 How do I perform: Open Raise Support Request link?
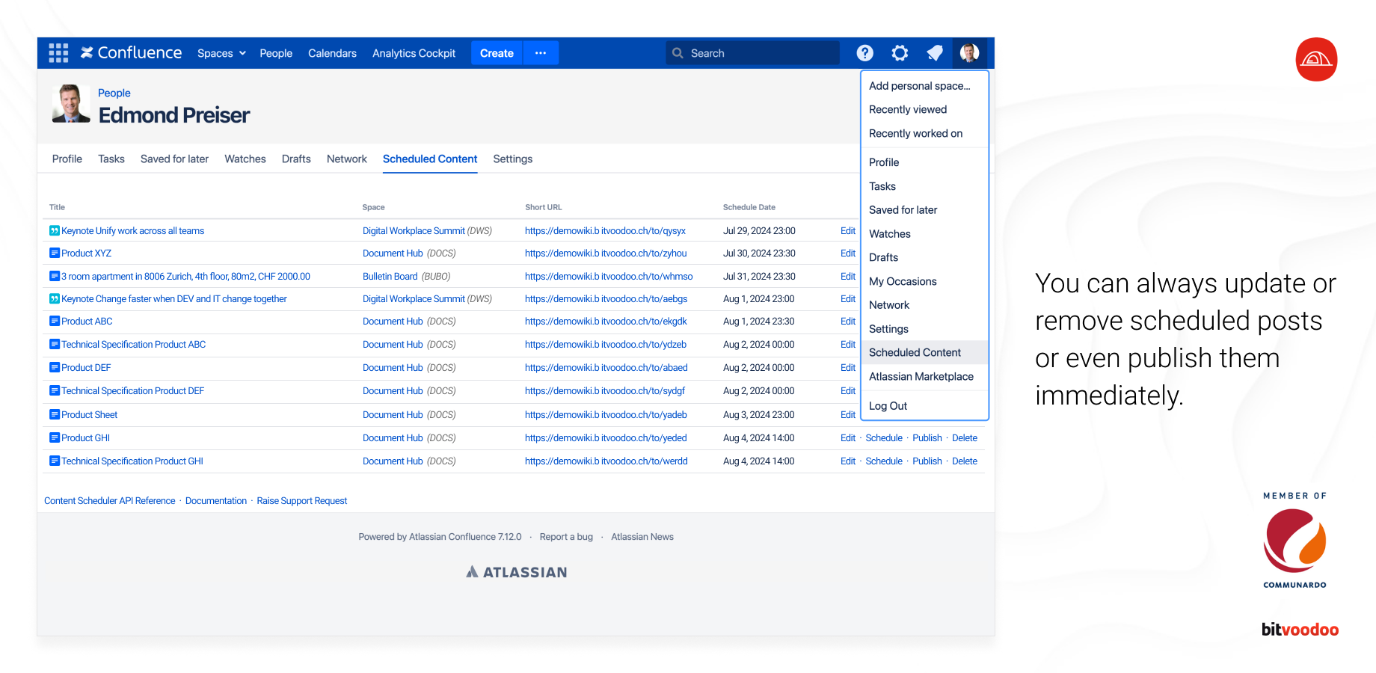(x=302, y=501)
